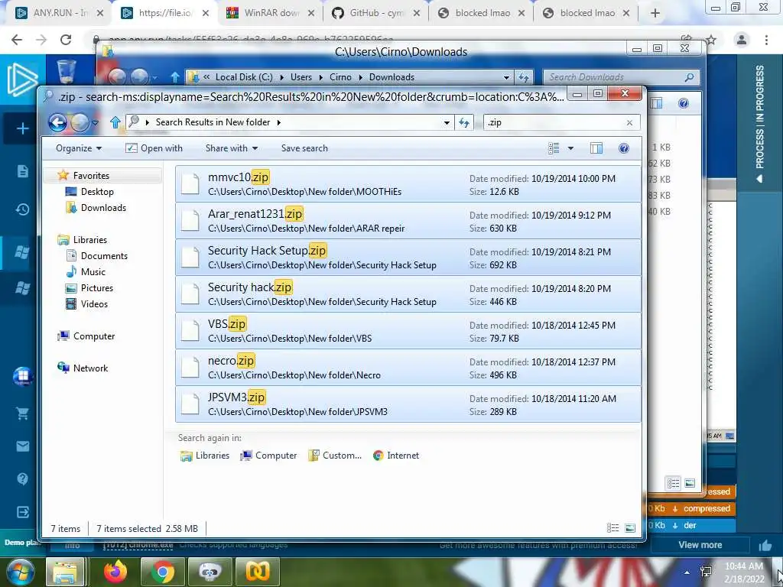Search again in Custom location

335,456
